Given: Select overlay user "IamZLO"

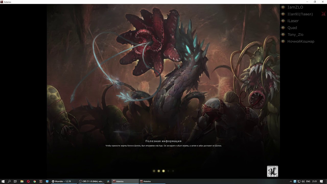Looking at the screenshot, I should [295, 7].
